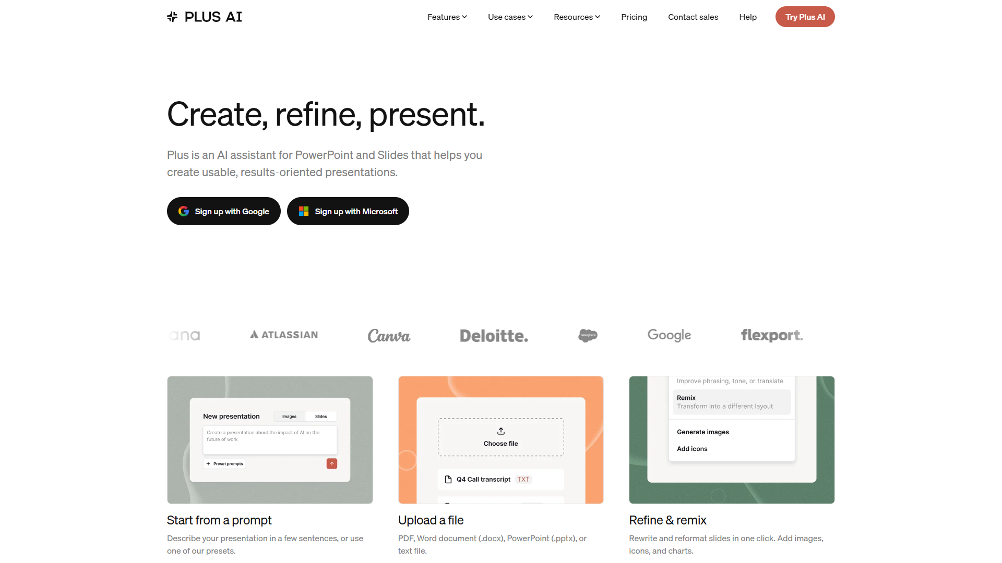Click the Flexport logo
This screenshot has height=563, width=1002.
click(x=772, y=335)
